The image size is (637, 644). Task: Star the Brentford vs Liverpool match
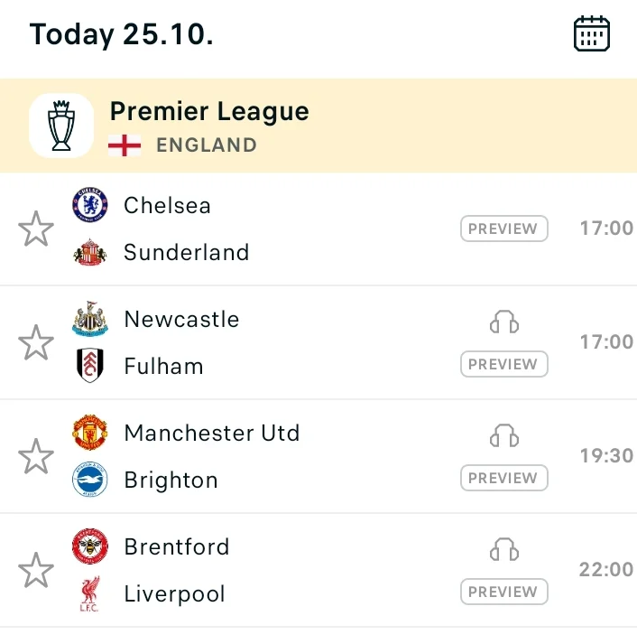pos(36,570)
